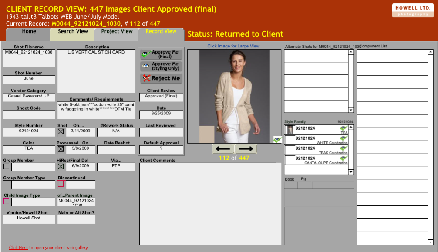Viewport: 438px width, 252px height.
Task: Click the TEA style family thumbnail
Action: (x=290, y=130)
